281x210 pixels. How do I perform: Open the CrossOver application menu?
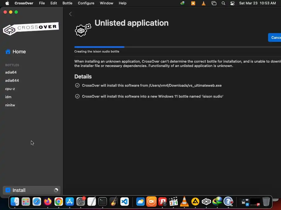pos(24,3)
